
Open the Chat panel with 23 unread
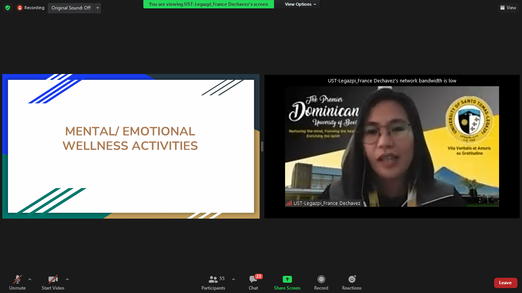coord(253,283)
